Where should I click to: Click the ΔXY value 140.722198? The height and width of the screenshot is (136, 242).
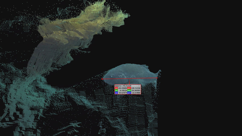[136, 88]
